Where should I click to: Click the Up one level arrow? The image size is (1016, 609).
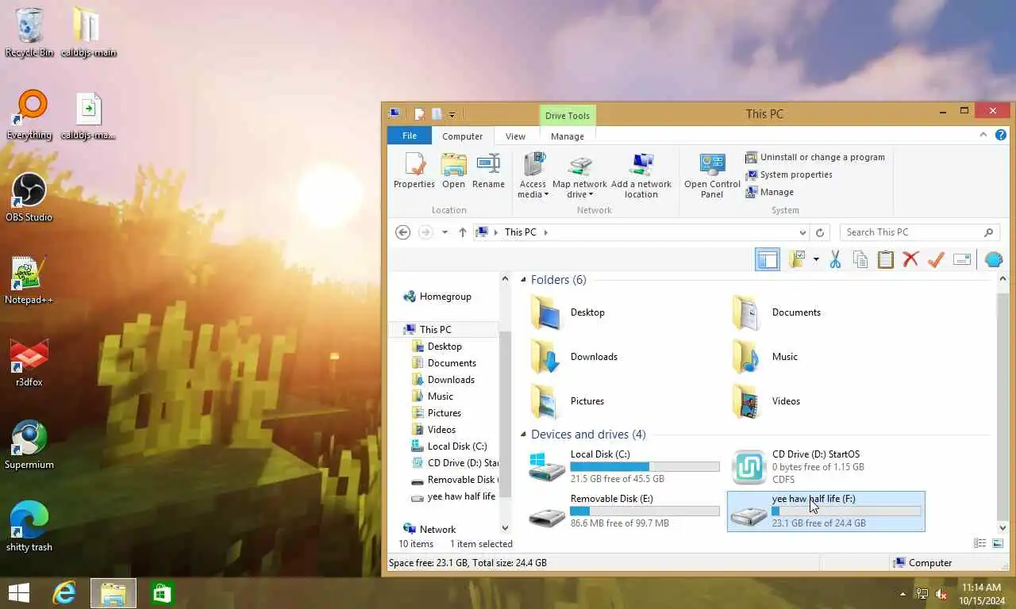(x=463, y=232)
